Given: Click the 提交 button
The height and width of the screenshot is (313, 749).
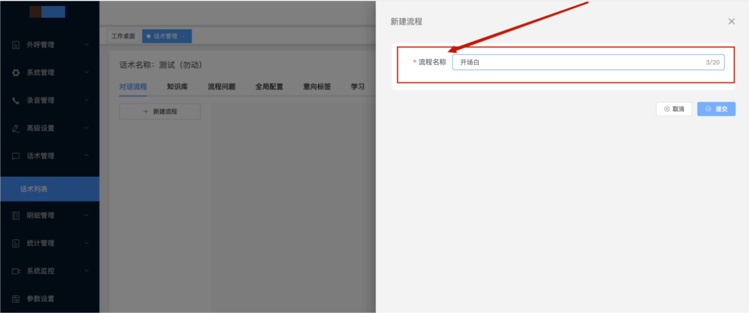Looking at the screenshot, I should [716, 109].
